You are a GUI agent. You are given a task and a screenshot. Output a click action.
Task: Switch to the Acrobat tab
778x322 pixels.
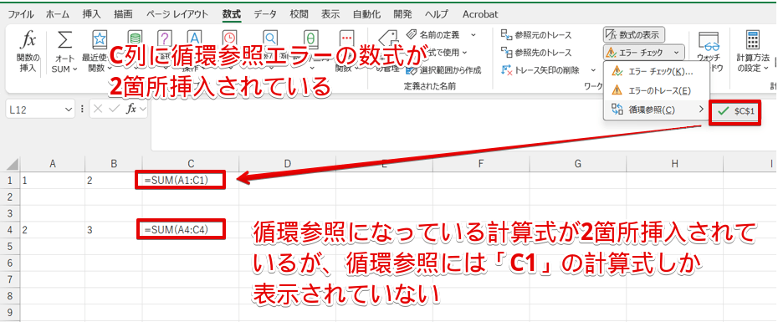pos(480,14)
